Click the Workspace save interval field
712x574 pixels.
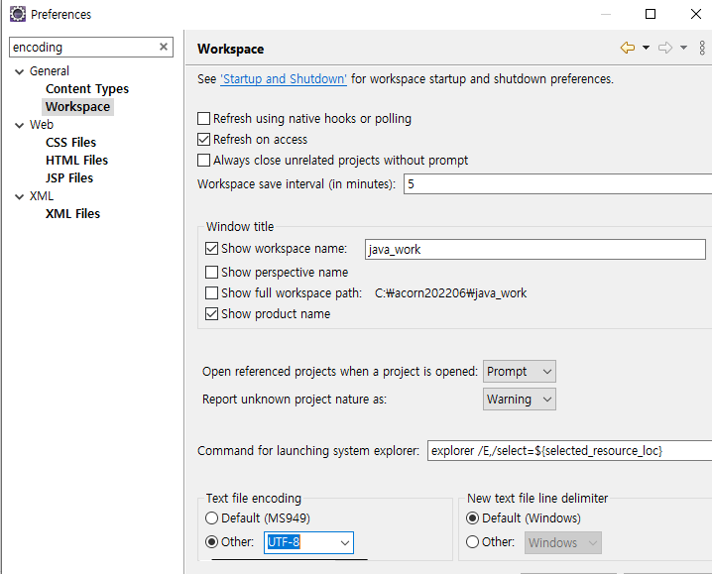click(557, 184)
